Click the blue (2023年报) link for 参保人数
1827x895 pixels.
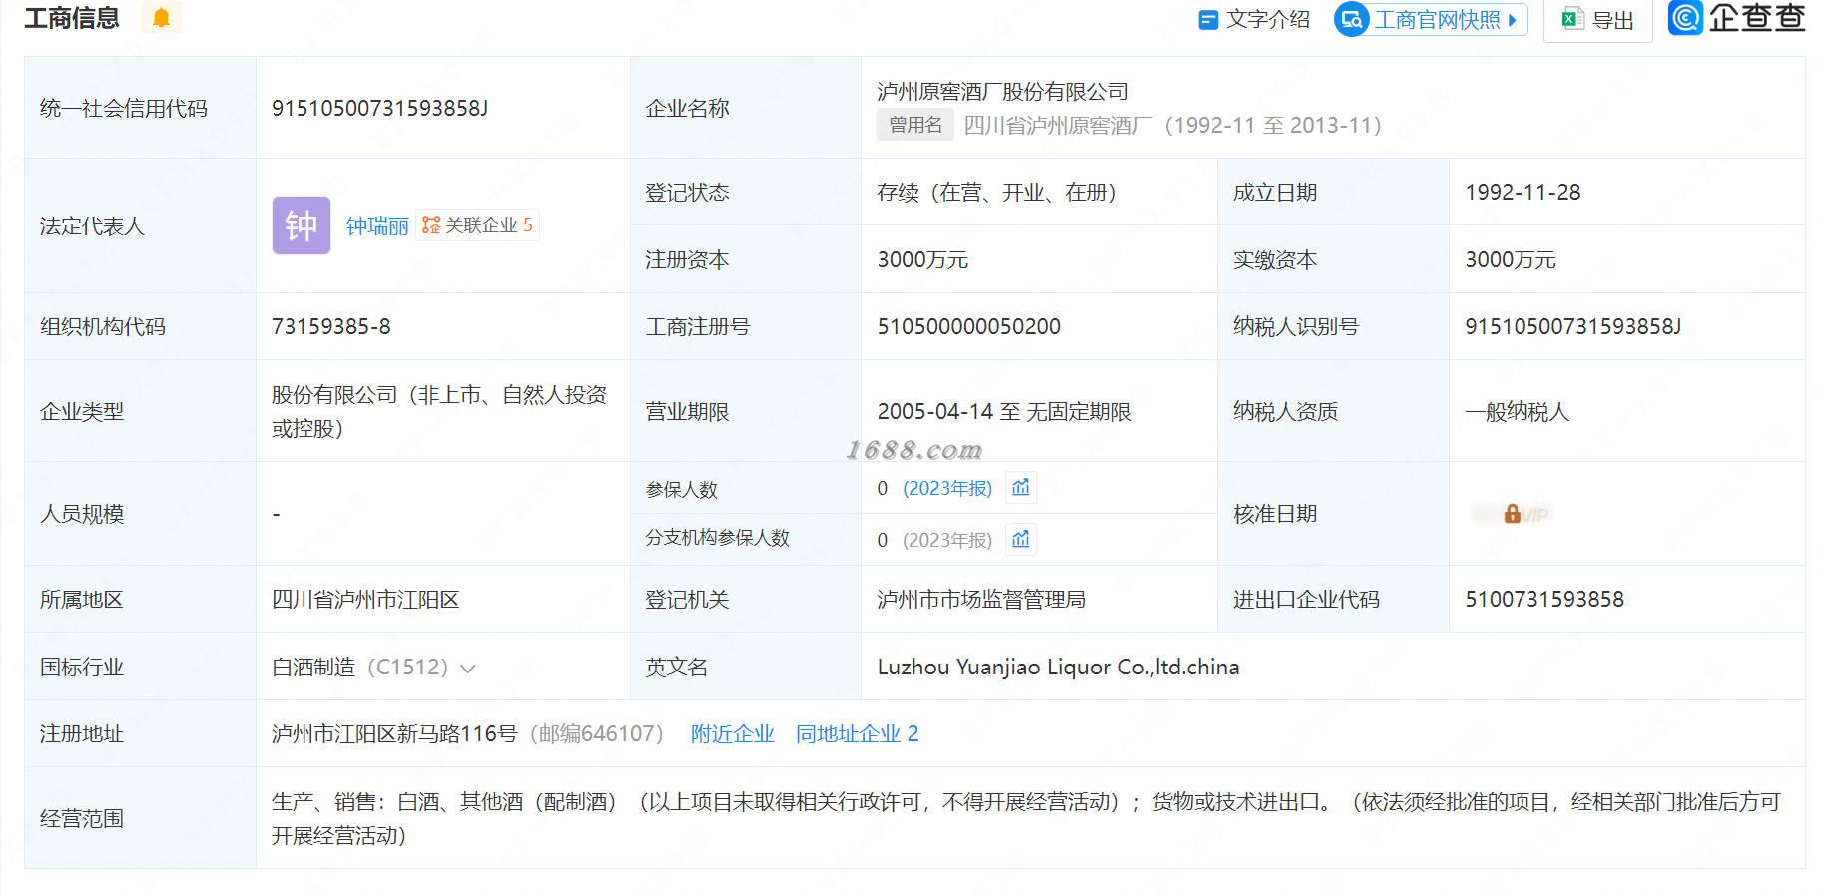pos(947,488)
